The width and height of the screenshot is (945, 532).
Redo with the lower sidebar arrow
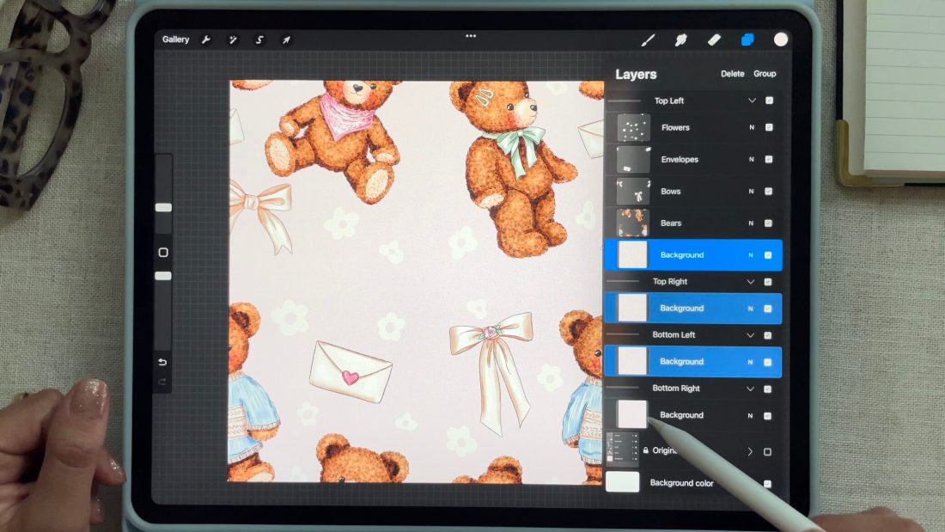162,382
